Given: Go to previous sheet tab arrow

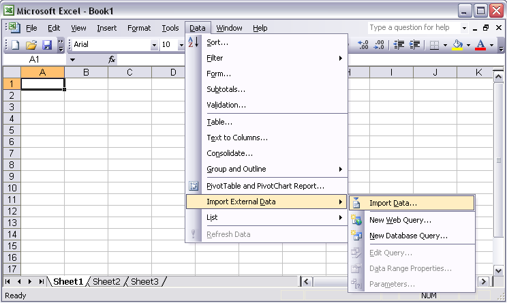Looking at the screenshot, I should click(19, 282).
